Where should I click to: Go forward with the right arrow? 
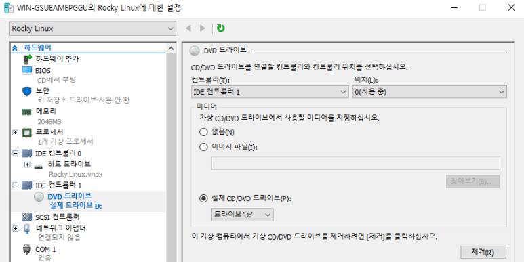[x=202, y=28]
